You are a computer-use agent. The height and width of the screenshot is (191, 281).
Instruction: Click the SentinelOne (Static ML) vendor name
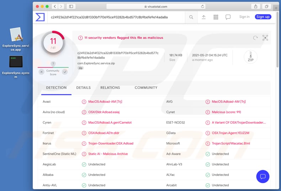pos(59,154)
